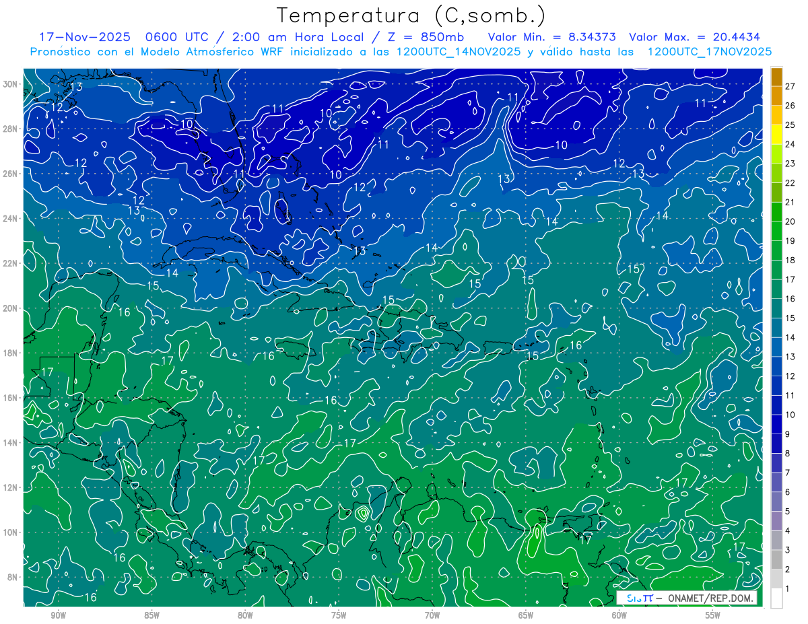The height and width of the screenshot is (624, 808).
Task: Click the color scale label "22"
Action: pos(790,182)
